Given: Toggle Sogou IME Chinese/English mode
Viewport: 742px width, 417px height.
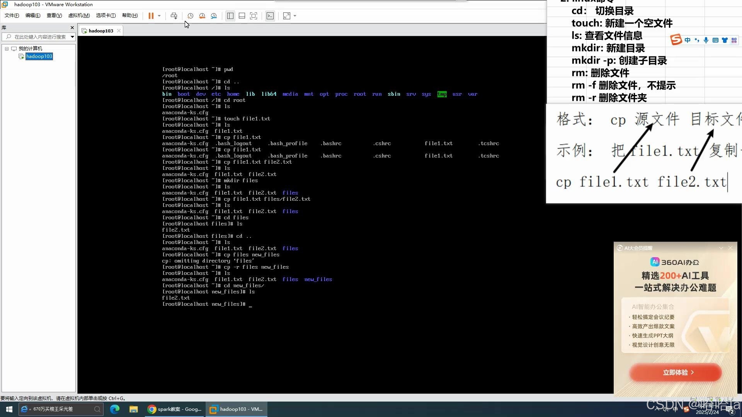Looking at the screenshot, I should point(688,40).
